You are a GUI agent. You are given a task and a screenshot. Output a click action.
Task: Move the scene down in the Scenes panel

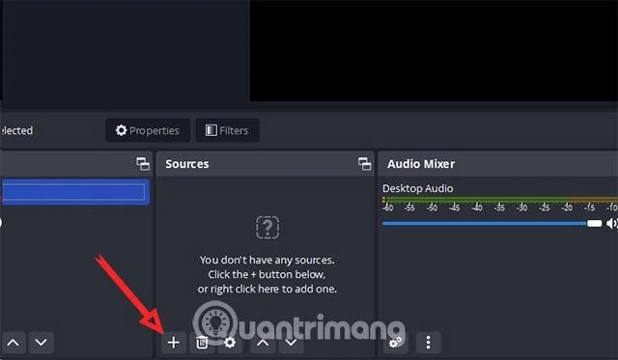coord(41,343)
